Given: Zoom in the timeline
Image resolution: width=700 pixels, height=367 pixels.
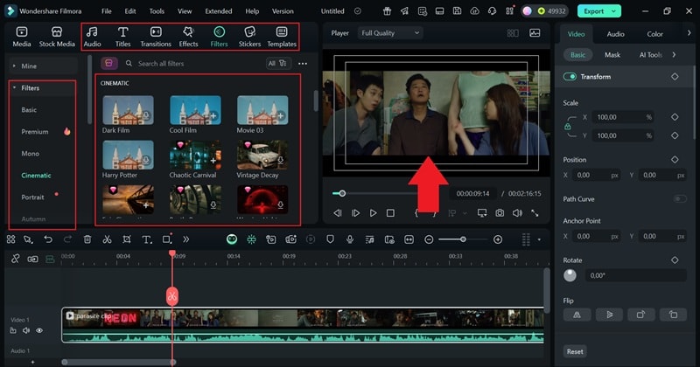Looking at the screenshot, I should (498, 240).
